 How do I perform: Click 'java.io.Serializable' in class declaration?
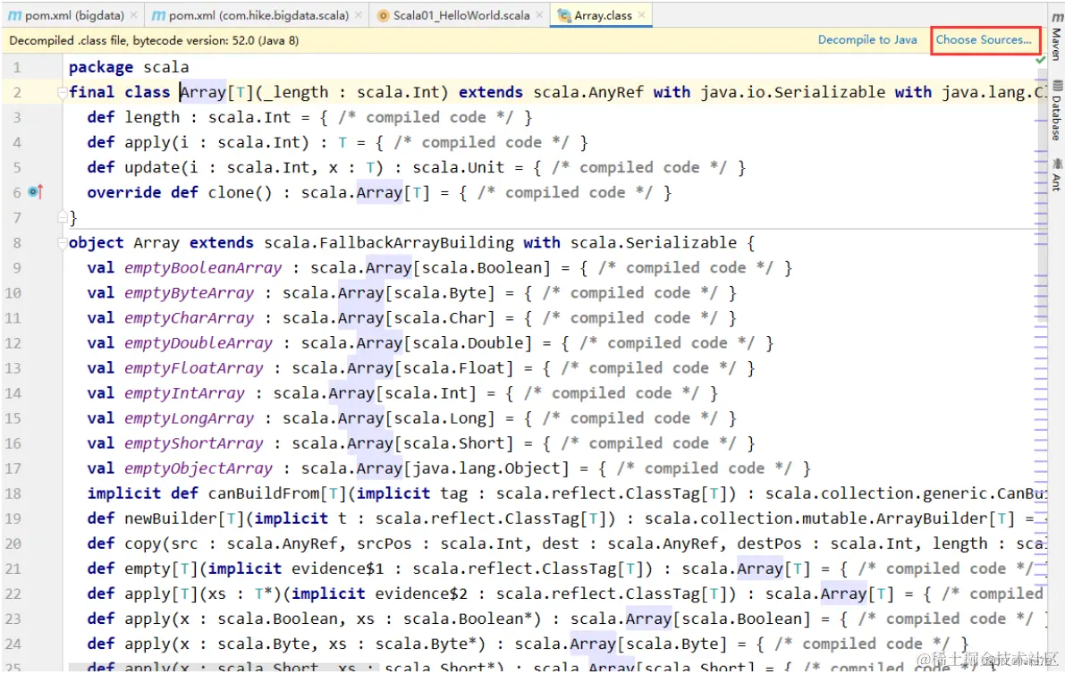point(792,92)
